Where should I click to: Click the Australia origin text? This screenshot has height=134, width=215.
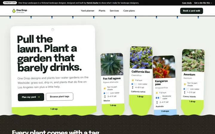click(x=159, y=106)
